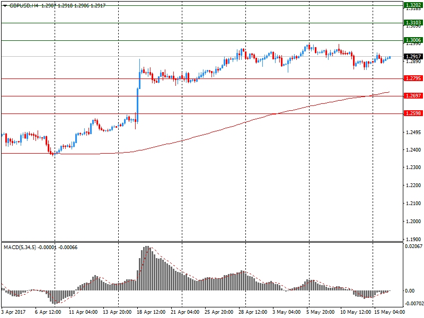This screenshot has width=424, height=318.
Task: Click the MACD scale value 0.02067
Action: [413, 246]
